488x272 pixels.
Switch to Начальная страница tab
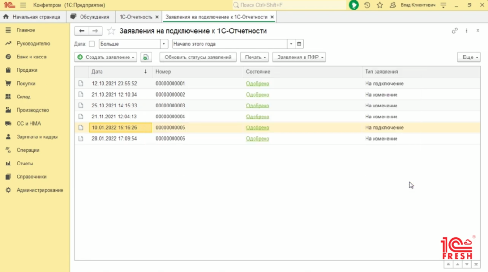coord(33,17)
